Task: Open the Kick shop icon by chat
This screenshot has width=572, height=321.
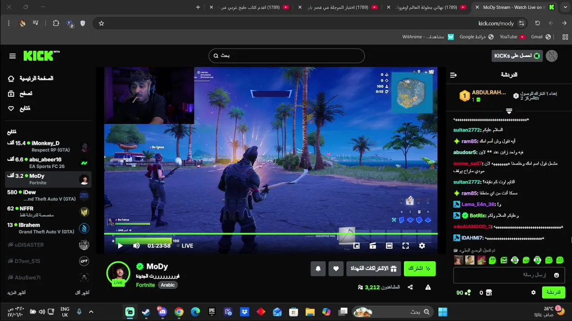Action: (x=489, y=292)
